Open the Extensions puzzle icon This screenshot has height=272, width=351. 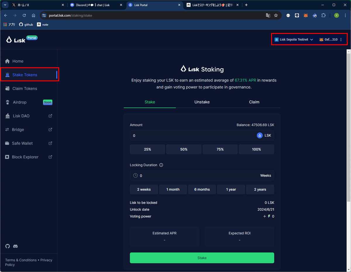(x=324, y=15)
